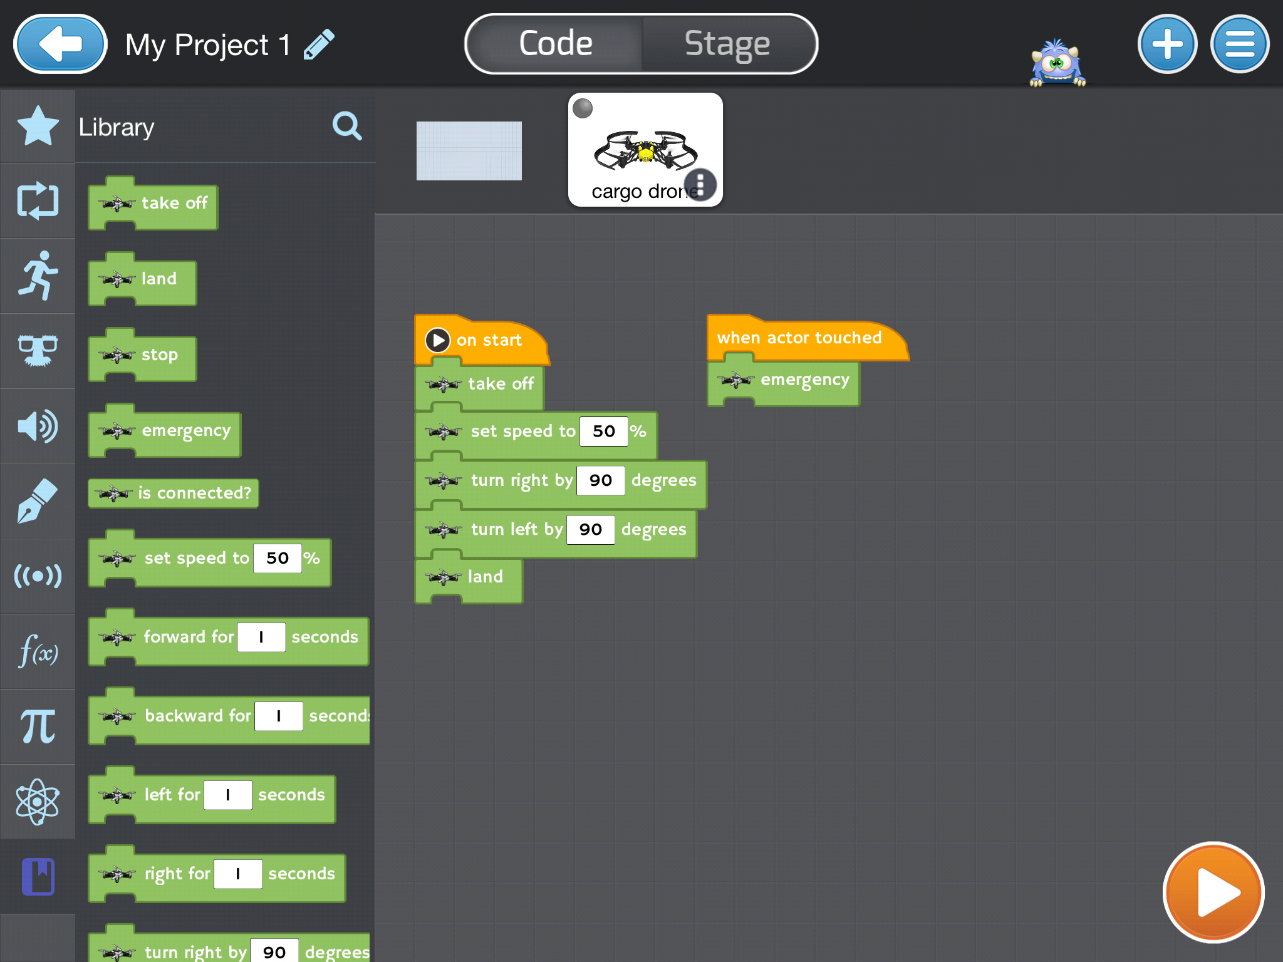The height and width of the screenshot is (962, 1283).
Task: Open the sound category speaker icon
Action: pyautogui.click(x=36, y=426)
